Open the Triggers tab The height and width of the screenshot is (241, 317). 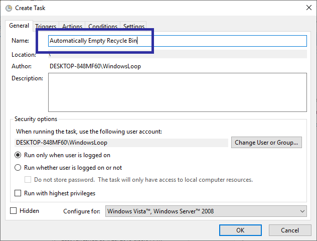click(46, 27)
